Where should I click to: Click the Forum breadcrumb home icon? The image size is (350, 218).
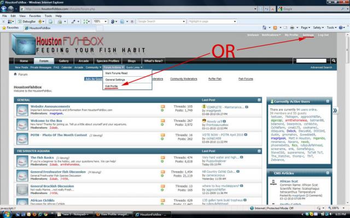pos(15,74)
